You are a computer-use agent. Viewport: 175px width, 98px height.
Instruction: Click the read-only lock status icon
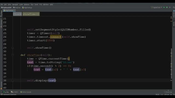click(171, 94)
